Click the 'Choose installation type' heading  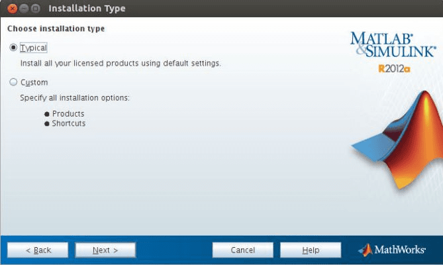(x=56, y=29)
